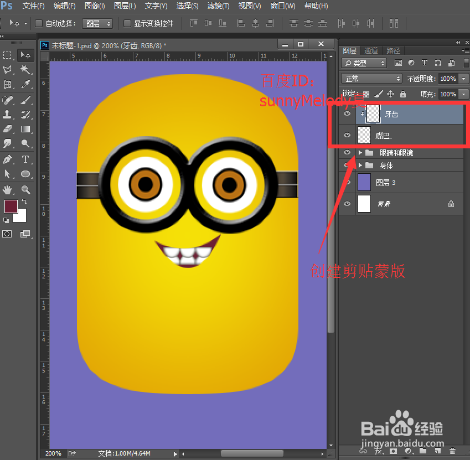Switch to the 路径 tab
The height and width of the screenshot is (460, 470).
coord(393,50)
